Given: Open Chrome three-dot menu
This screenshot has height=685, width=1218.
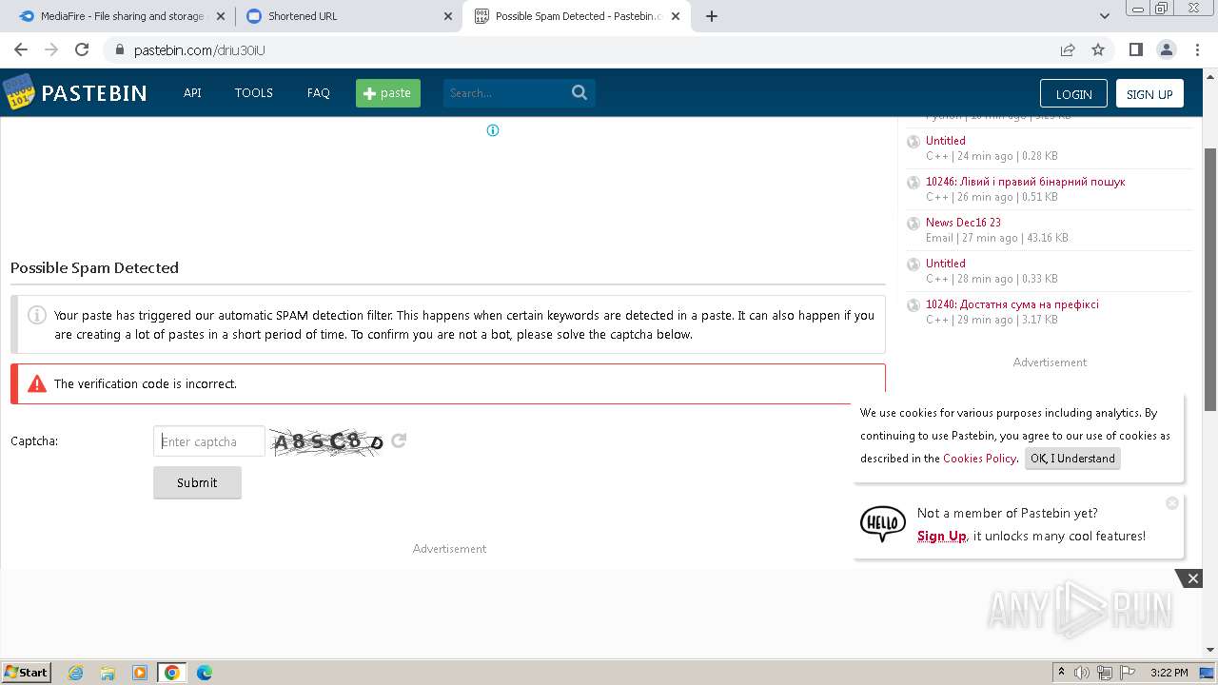Looking at the screenshot, I should point(1196,49).
